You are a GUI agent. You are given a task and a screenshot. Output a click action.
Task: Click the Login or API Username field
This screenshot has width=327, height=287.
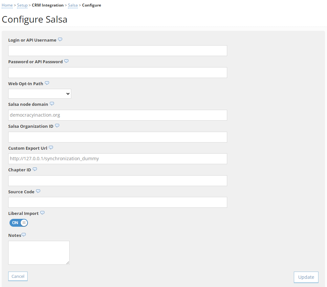[x=118, y=50]
